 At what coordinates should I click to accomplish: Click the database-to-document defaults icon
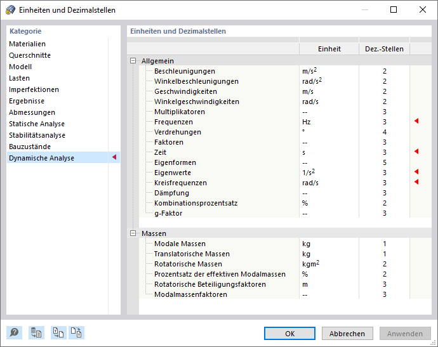click(36, 333)
